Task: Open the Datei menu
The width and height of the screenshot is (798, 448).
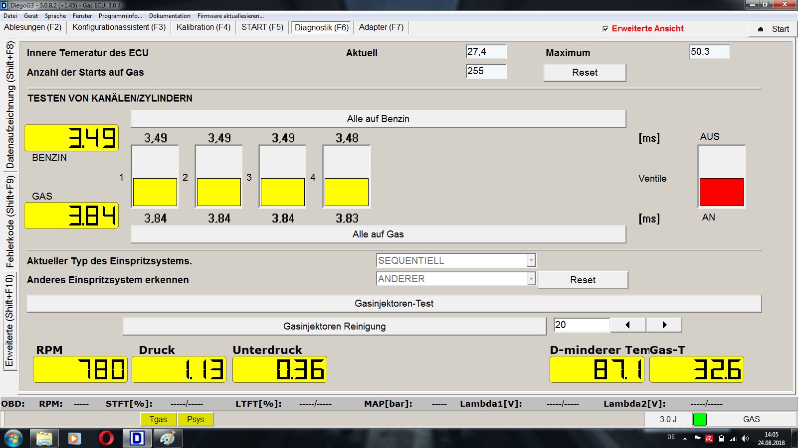Action: [10, 16]
